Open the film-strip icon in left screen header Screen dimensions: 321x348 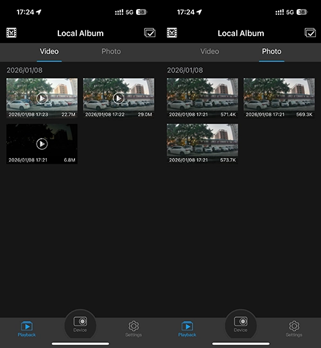pyautogui.click(x=12, y=33)
